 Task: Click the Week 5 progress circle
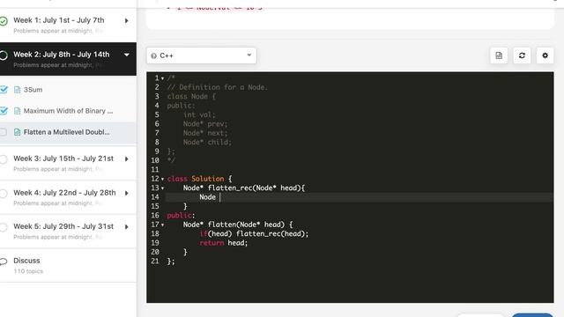(4, 227)
